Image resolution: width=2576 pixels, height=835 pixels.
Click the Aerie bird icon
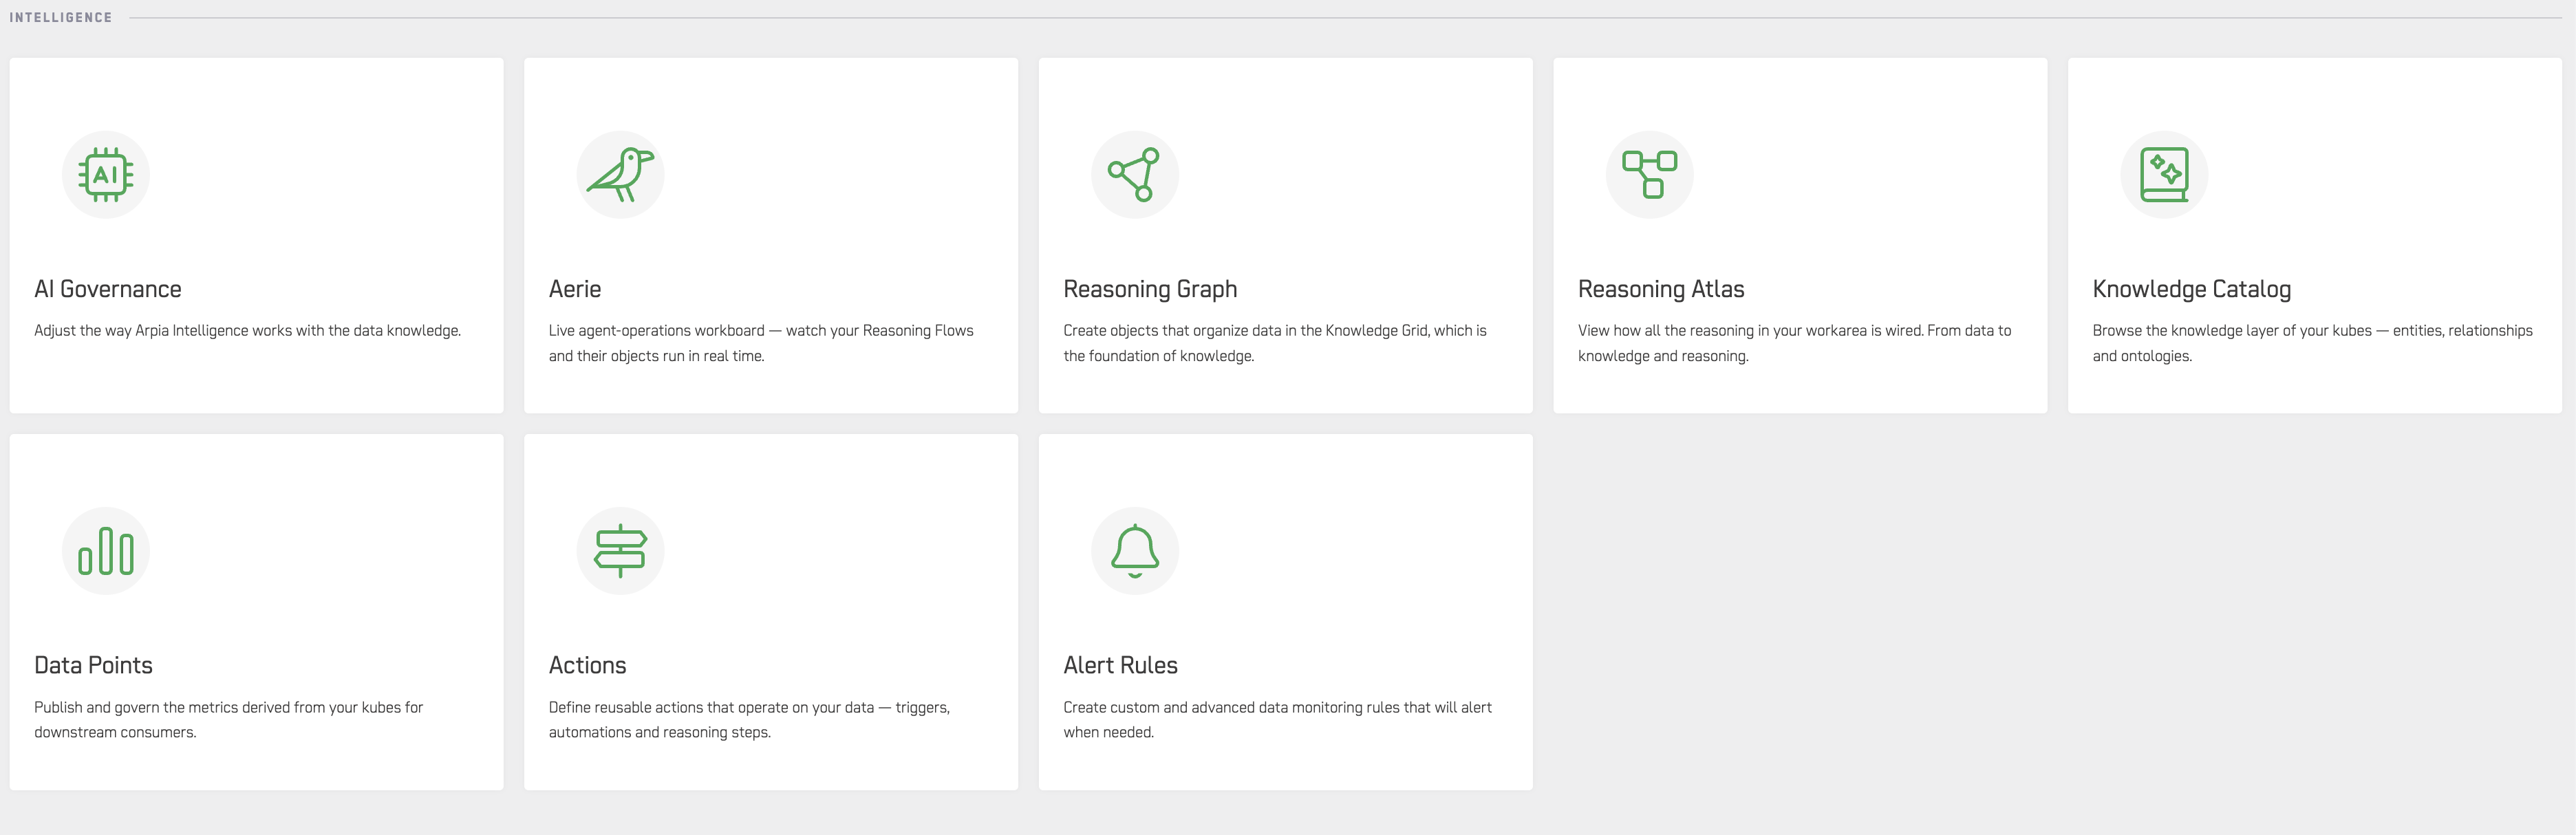(x=620, y=175)
